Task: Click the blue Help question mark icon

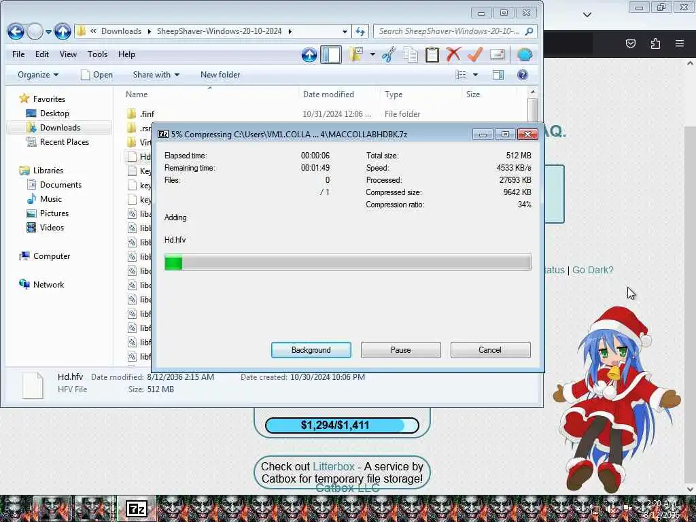Action: (523, 75)
